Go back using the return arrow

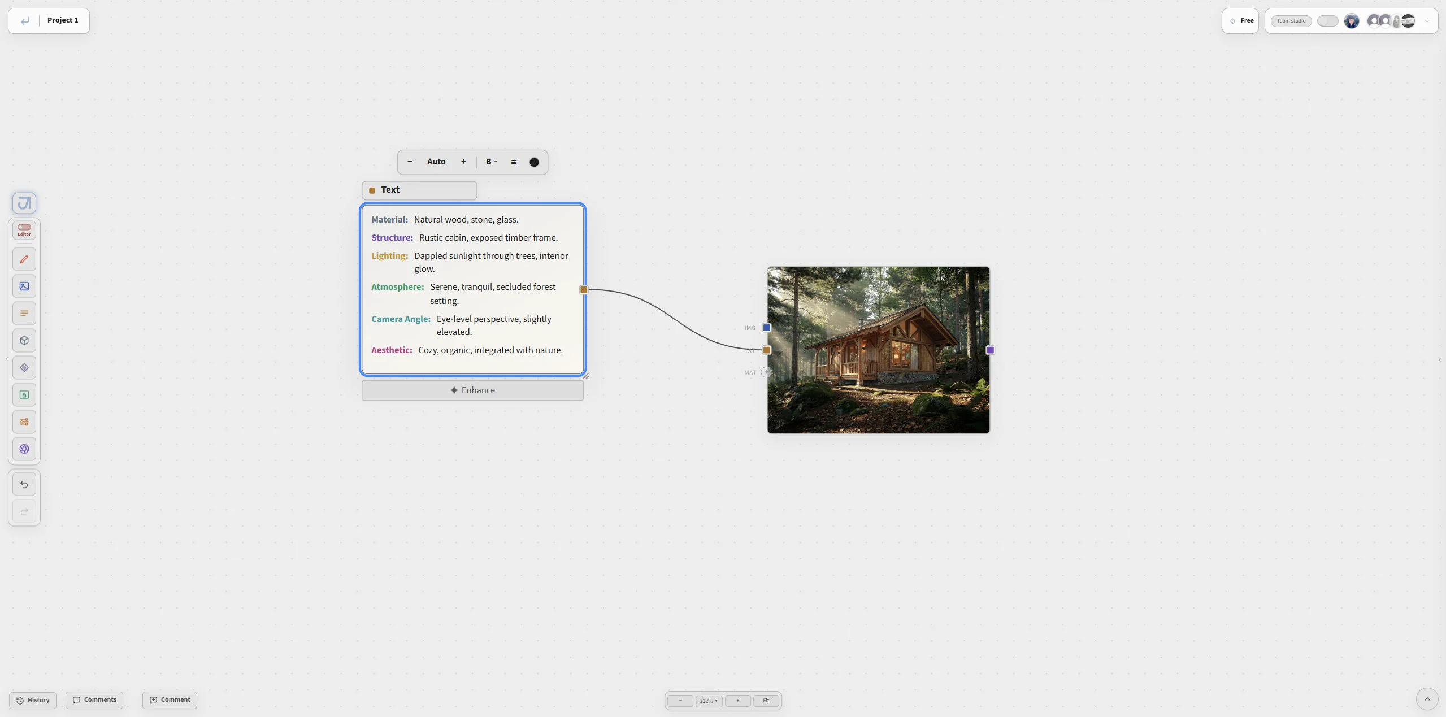25,21
